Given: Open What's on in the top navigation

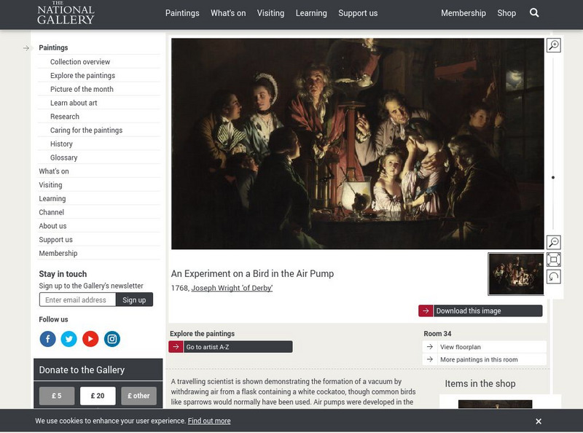Looking at the screenshot, I should point(228,13).
